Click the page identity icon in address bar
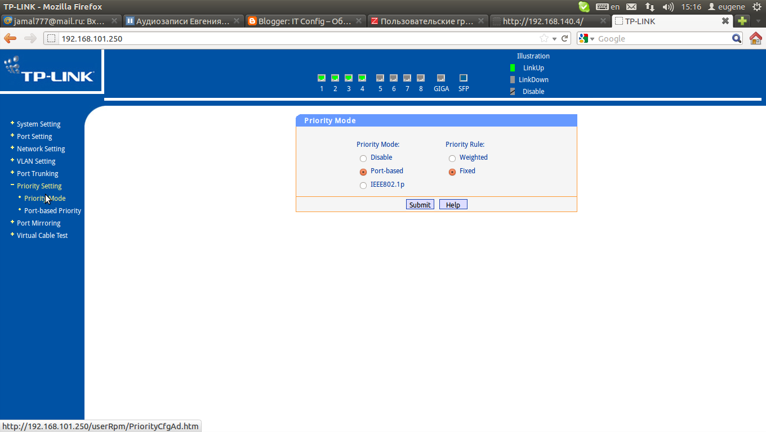 [51, 39]
